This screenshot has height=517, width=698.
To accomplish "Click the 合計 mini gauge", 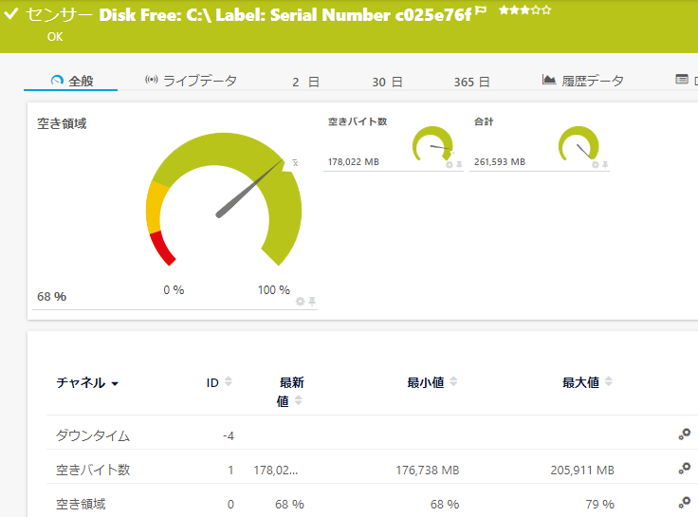I will point(579,144).
